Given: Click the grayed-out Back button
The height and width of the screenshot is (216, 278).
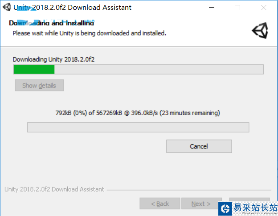Looking at the screenshot, I should point(160,204).
